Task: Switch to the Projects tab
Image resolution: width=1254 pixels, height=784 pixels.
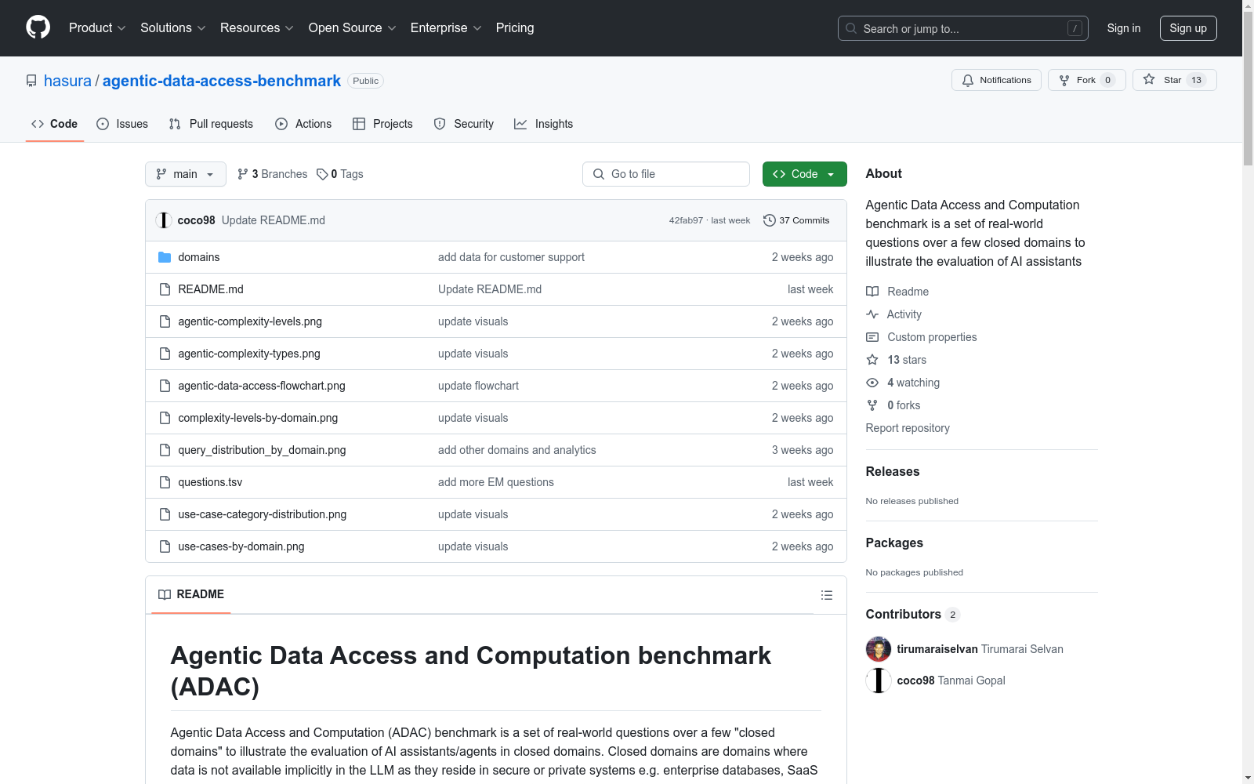Action: coord(382,124)
